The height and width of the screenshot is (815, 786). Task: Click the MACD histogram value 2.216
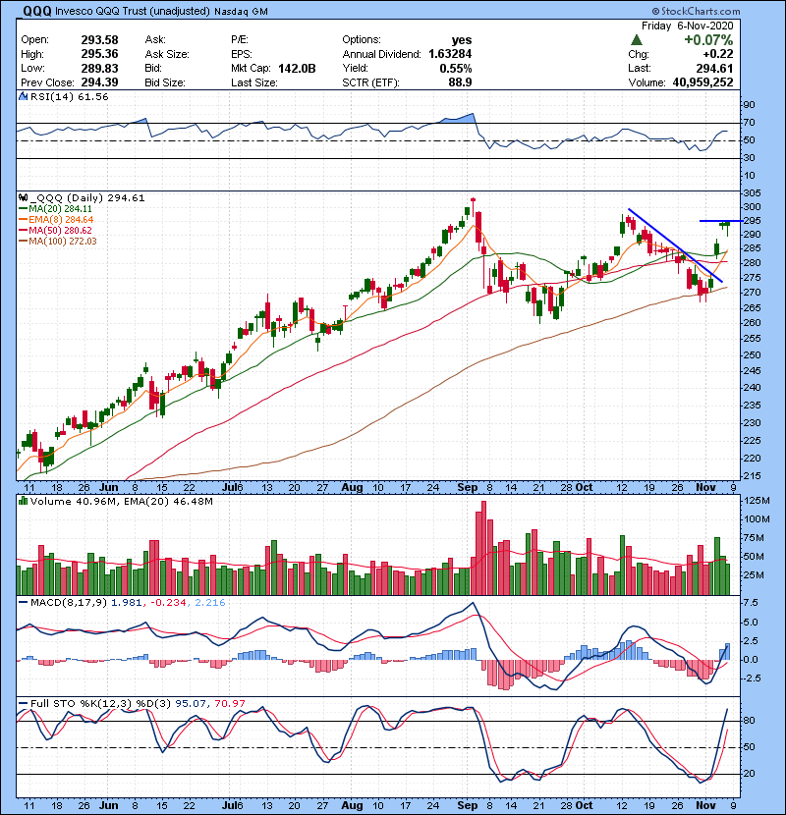click(210, 603)
